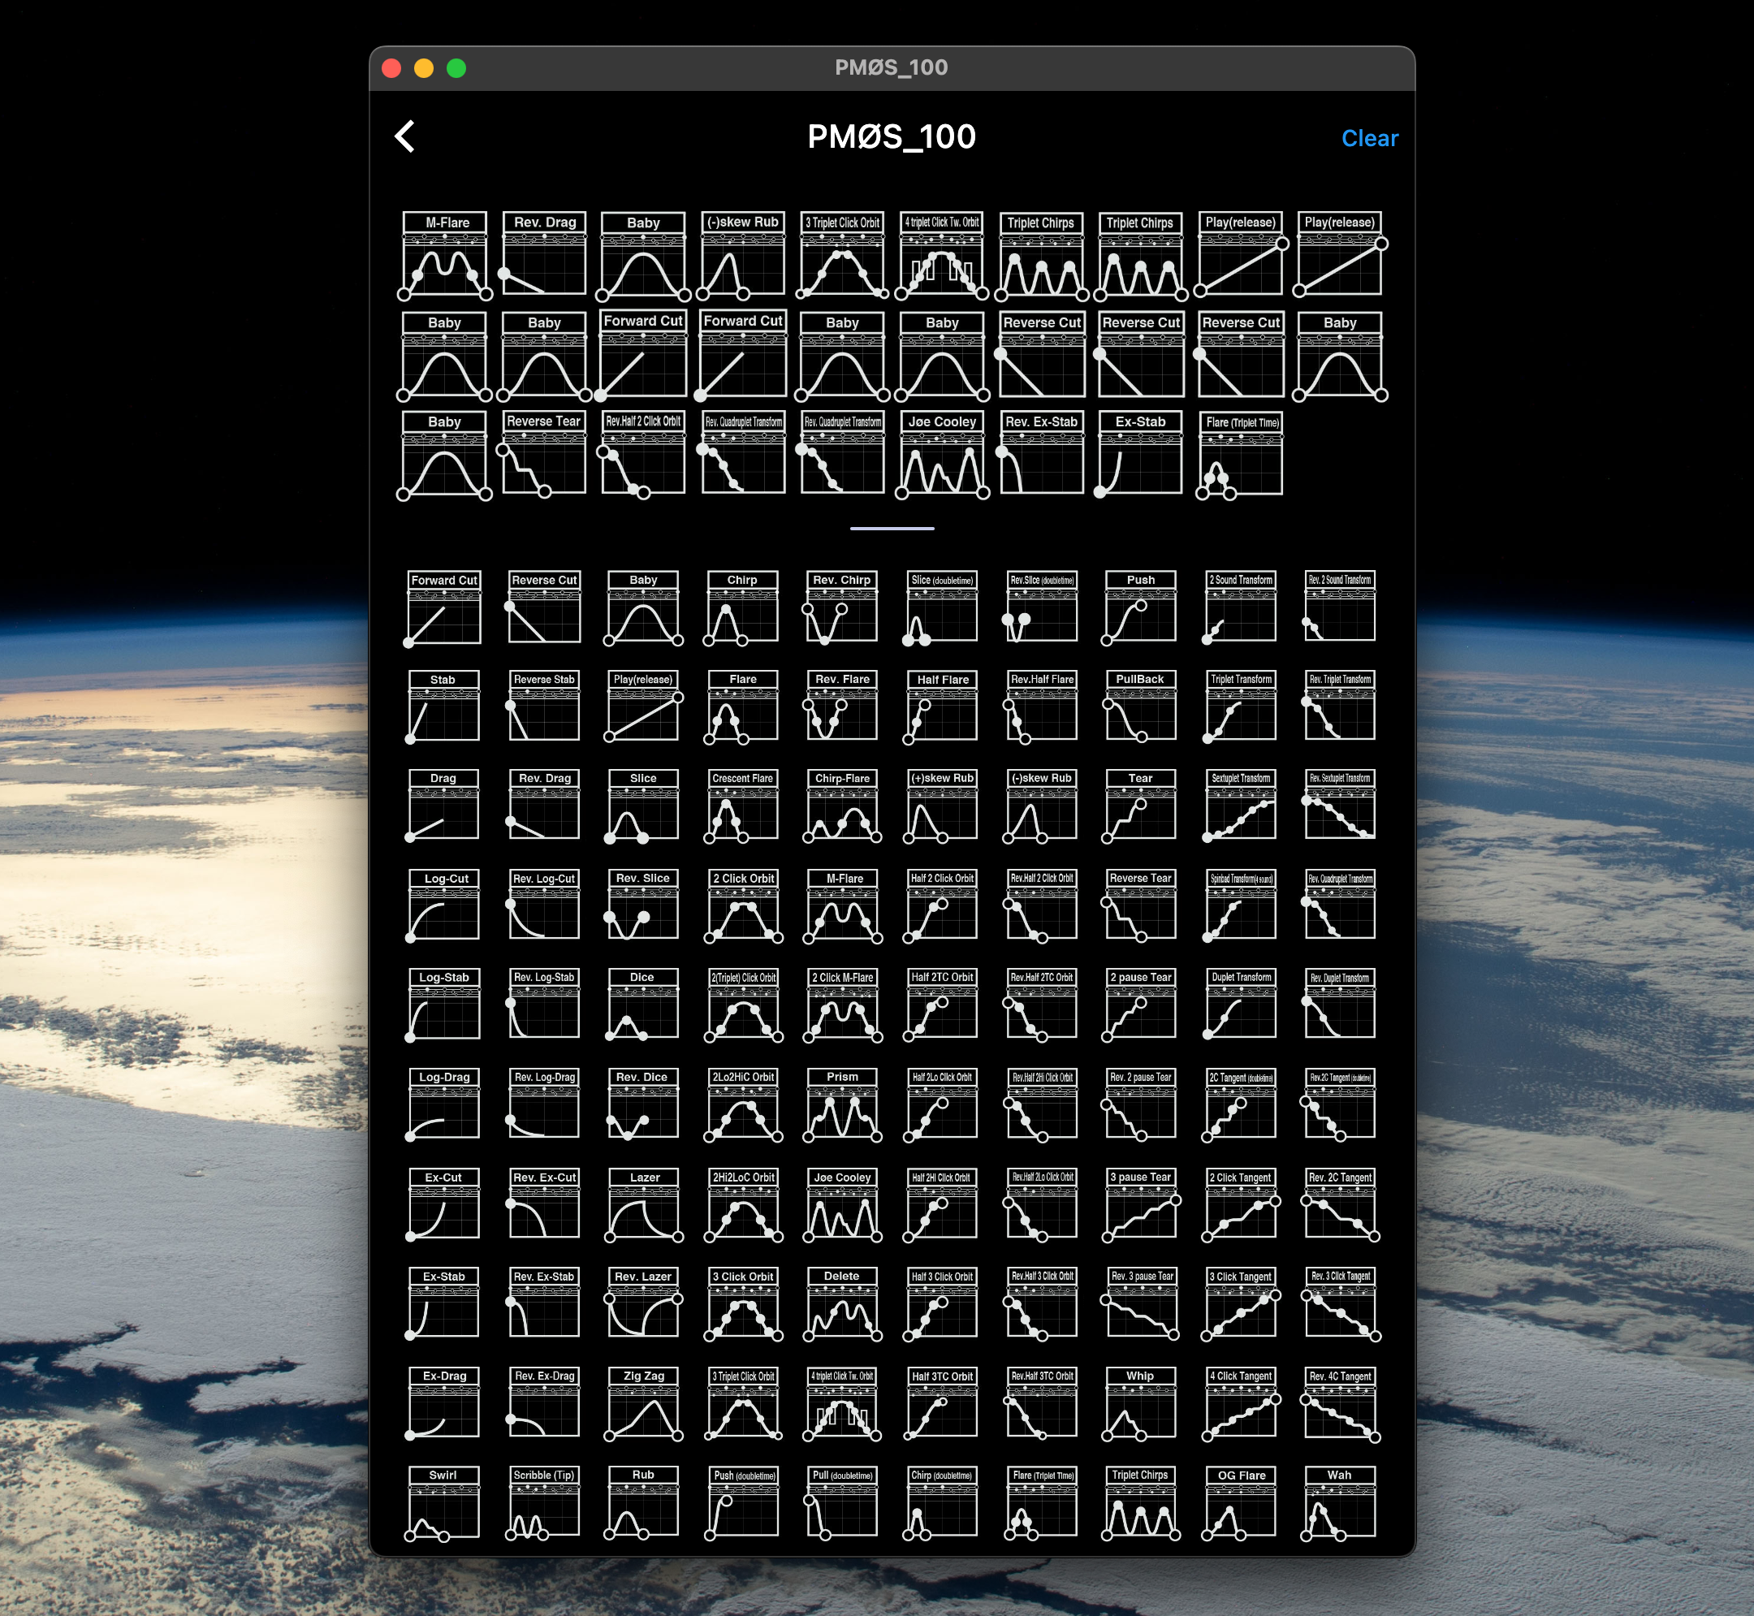This screenshot has width=1754, height=1616.
Task: Pick the Whip scratch icon
Action: click(1140, 1403)
